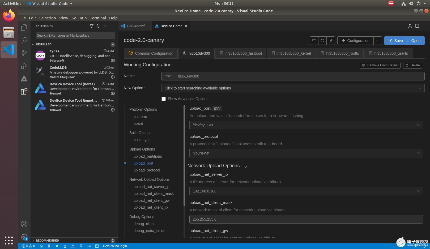Click the Search Extensions in Marketplace field
The width and height of the screenshot is (430, 249).
tap(75, 35)
